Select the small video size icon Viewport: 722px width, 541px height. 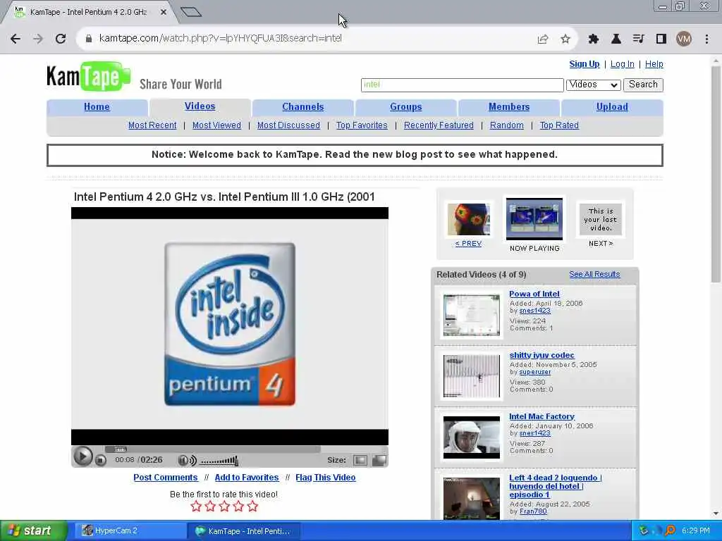click(360, 460)
